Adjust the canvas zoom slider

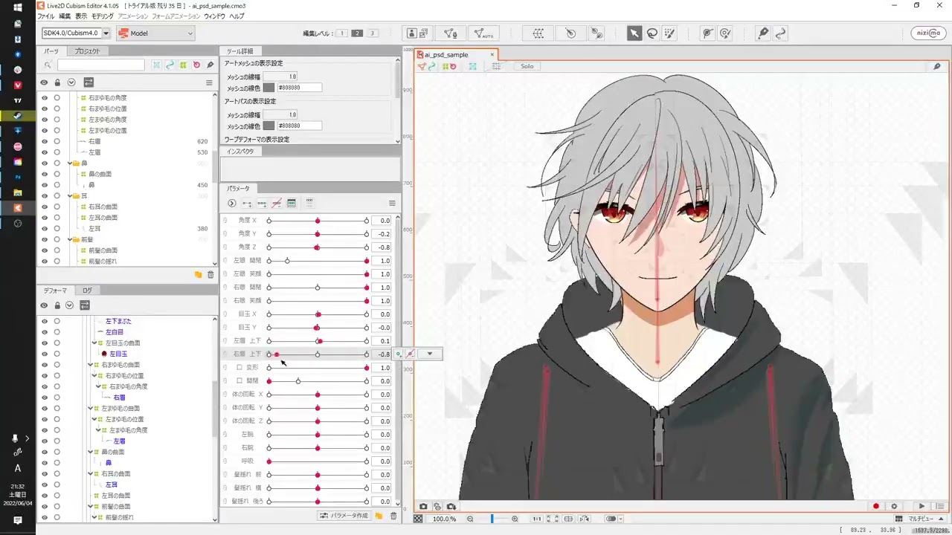point(492,519)
